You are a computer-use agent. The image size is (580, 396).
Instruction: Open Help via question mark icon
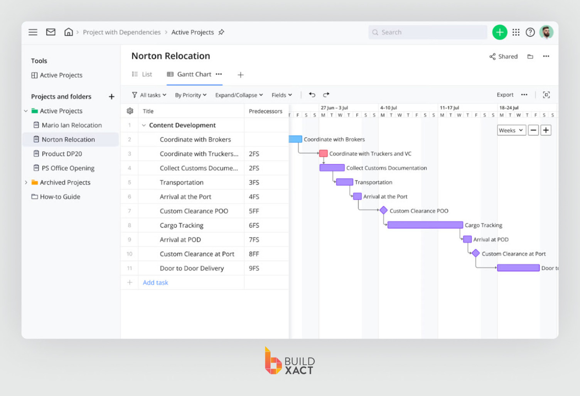[530, 32]
